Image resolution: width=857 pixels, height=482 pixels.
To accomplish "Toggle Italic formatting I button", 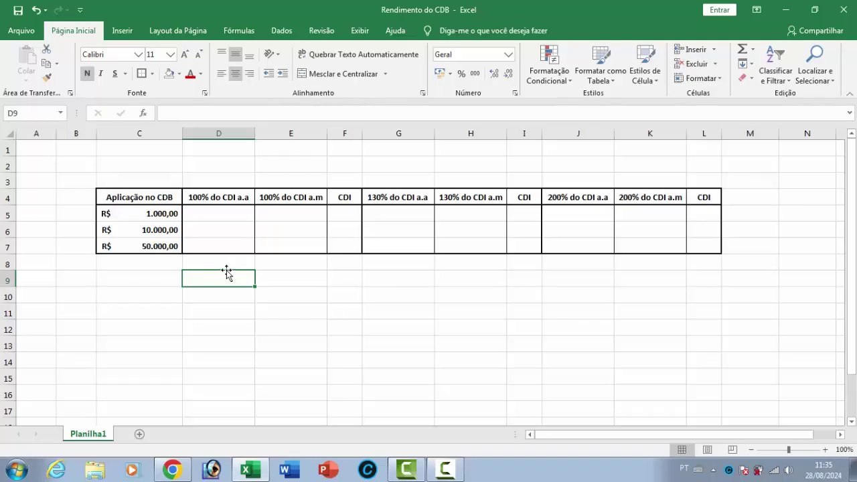I will (101, 74).
